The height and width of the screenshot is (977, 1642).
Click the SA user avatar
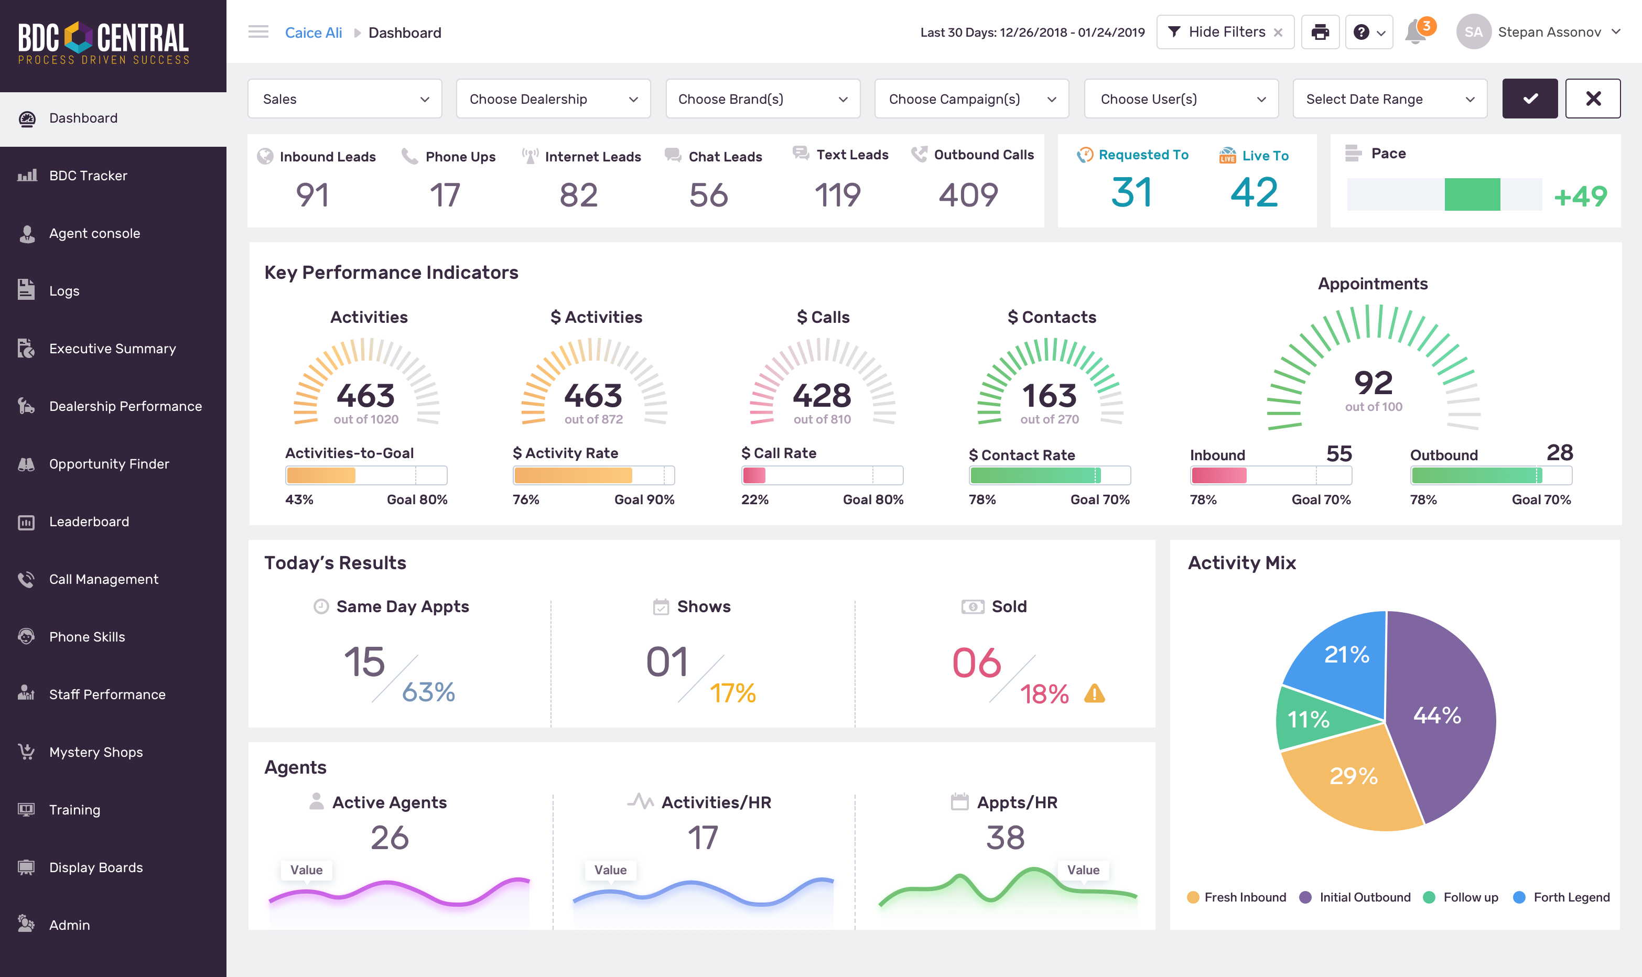click(x=1474, y=32)
